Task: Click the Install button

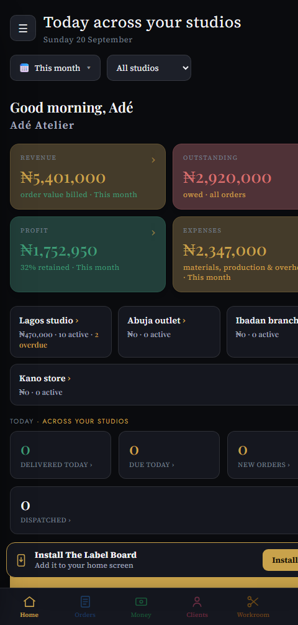Action: (281, 560)
